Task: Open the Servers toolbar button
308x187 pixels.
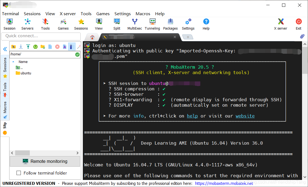Action: 27,24
